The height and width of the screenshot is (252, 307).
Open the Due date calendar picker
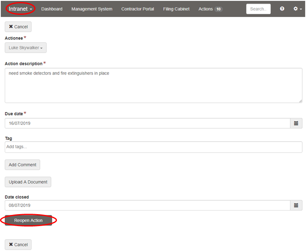pos(296,124)
